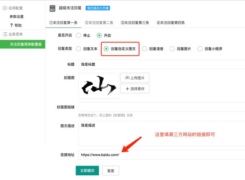Select 回复自定义图文 reply type
This screenshot has width=245, height=180.
click(106, 49)
